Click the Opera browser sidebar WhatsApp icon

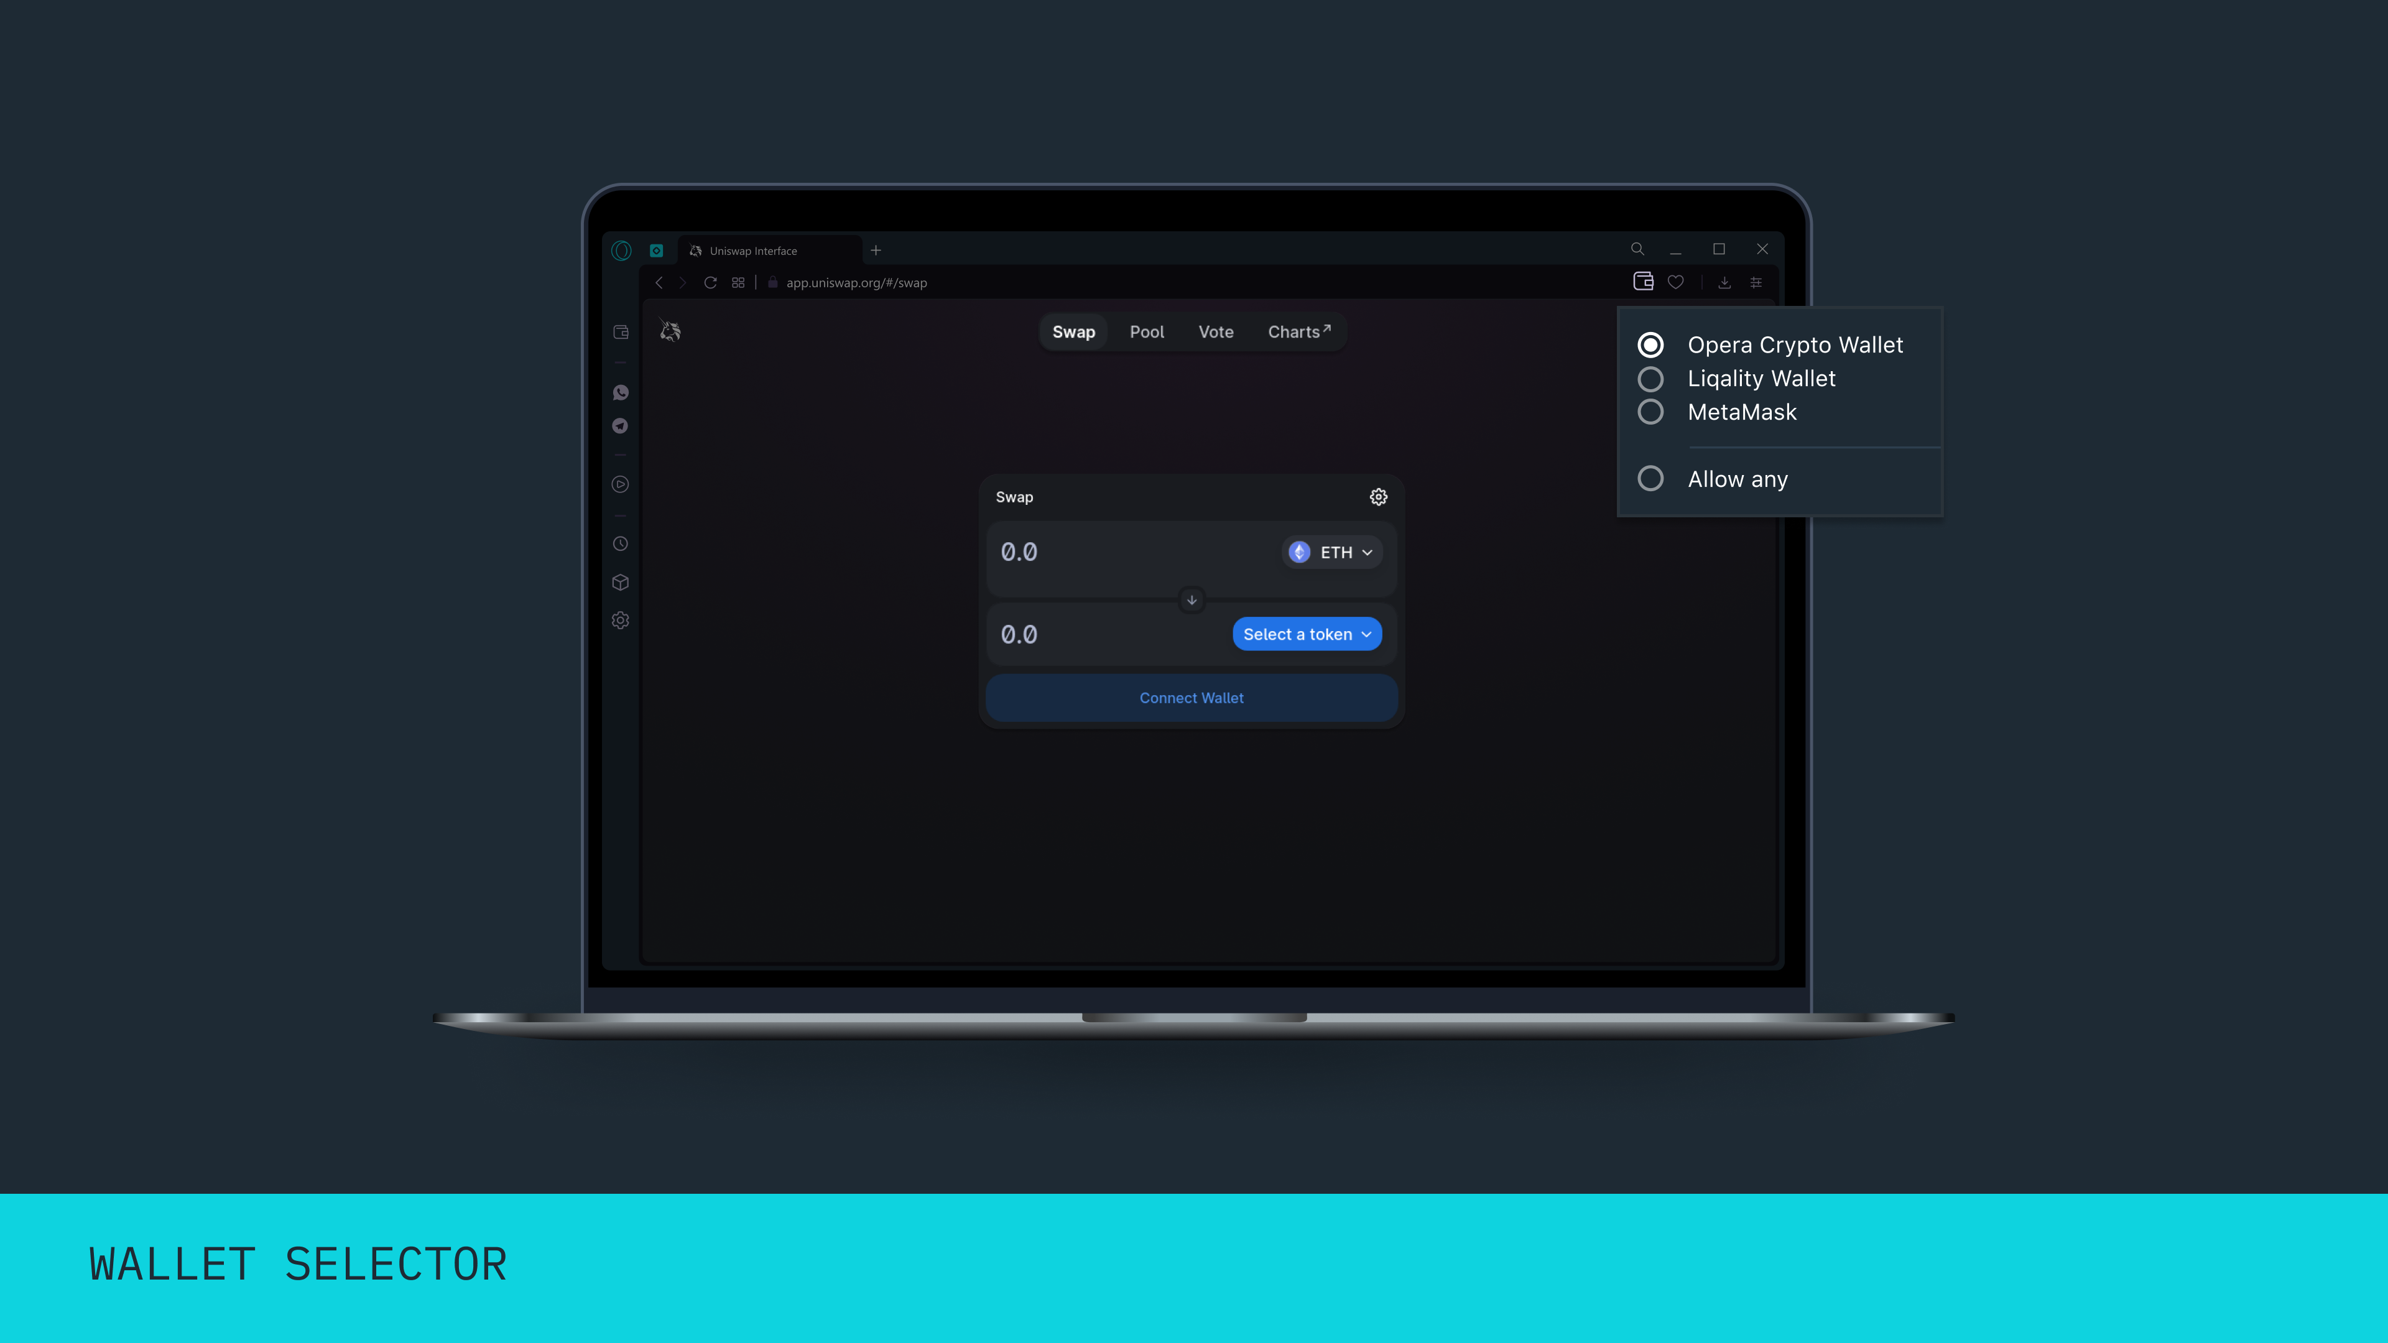click(622, 392)
